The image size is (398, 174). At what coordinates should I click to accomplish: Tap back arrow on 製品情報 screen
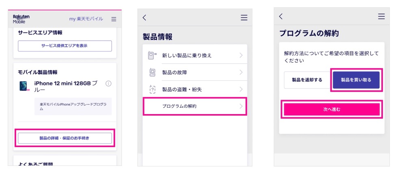coord(145,17)
